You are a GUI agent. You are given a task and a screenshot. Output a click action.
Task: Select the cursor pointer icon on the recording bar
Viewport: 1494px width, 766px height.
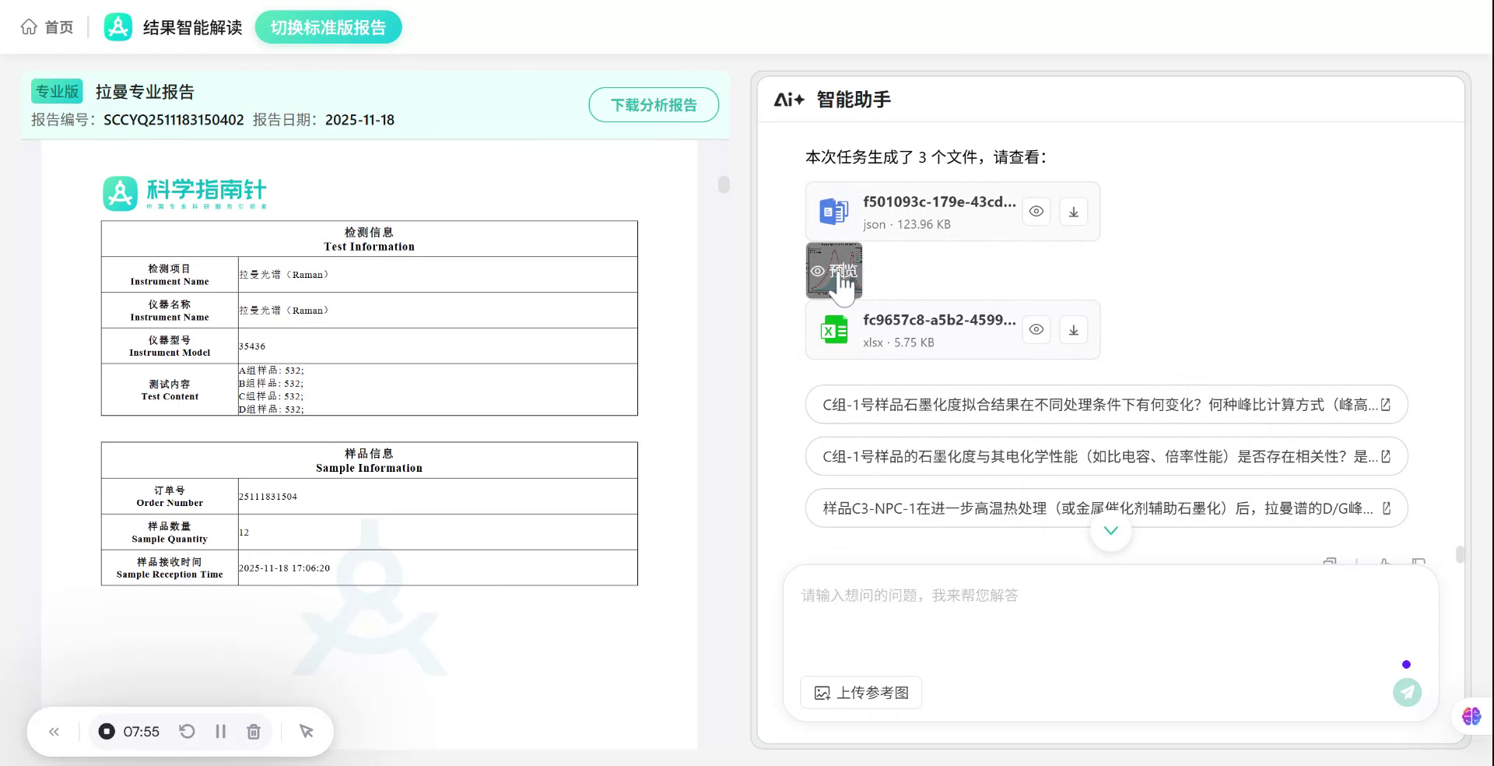click(306, 731)
